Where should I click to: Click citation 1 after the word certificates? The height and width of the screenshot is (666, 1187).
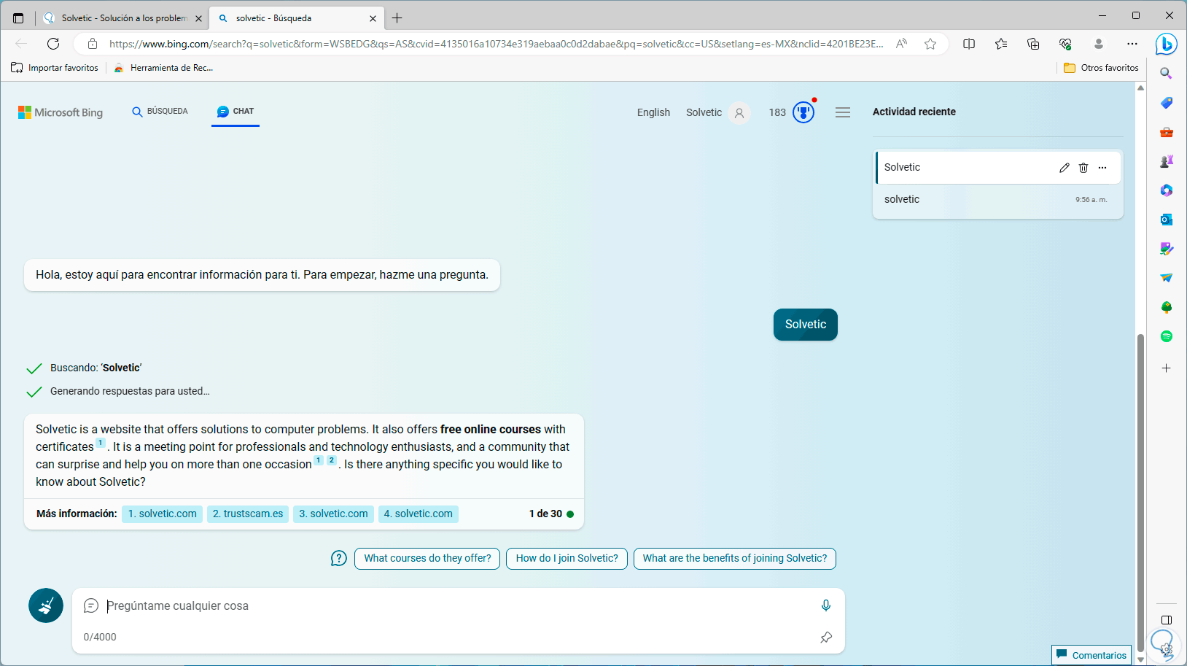[x=101, y=443]
